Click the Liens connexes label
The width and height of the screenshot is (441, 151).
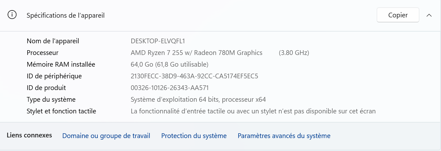[29, 135]
